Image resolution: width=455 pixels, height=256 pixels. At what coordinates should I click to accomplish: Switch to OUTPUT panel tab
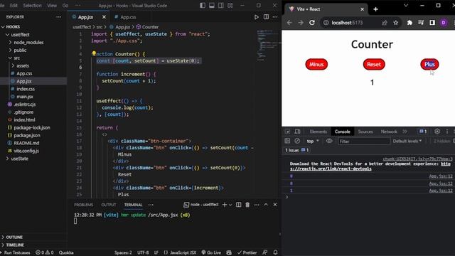coord(109,205)
